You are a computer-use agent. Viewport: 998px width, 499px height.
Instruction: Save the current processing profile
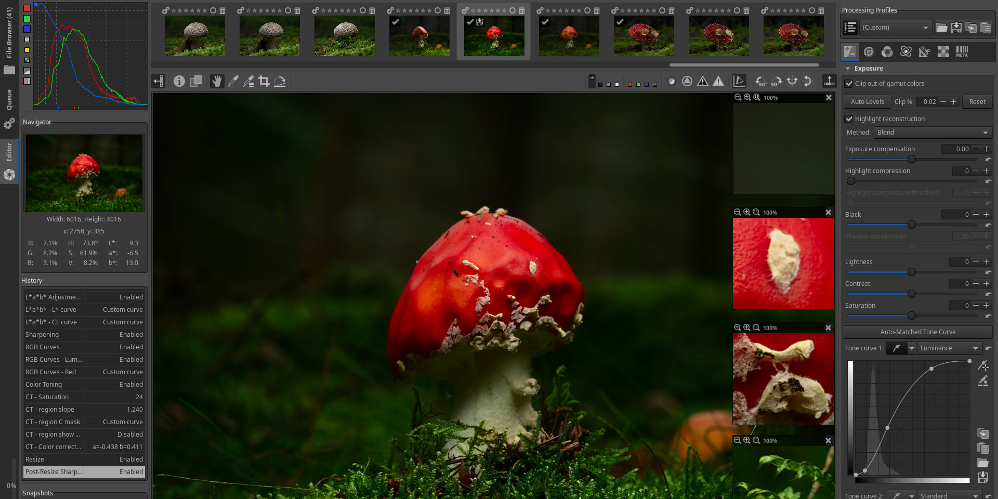coord(956,28)
